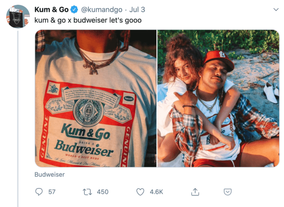Viewport: 284px width, 207px height.
Task: Open the Kum & Go display name
Action: tap(52, 9)
